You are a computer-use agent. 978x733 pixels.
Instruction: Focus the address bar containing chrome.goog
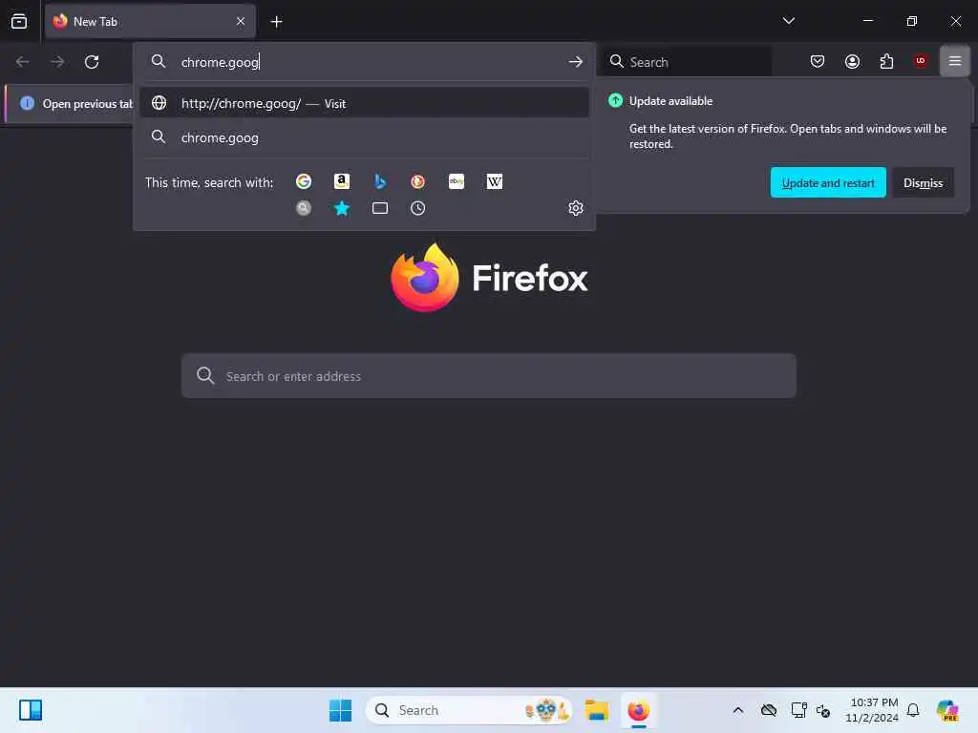click(364, 62)
